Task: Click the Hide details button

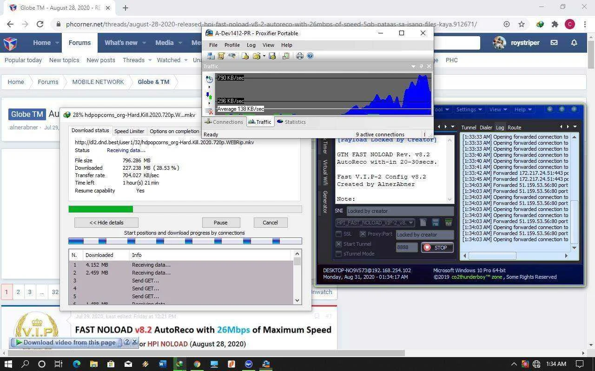Action: [106, 223]
